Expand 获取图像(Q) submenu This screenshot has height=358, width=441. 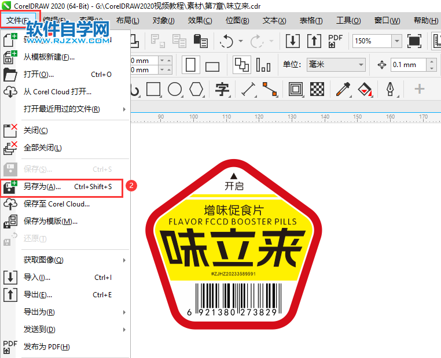[x=65, y=260]
